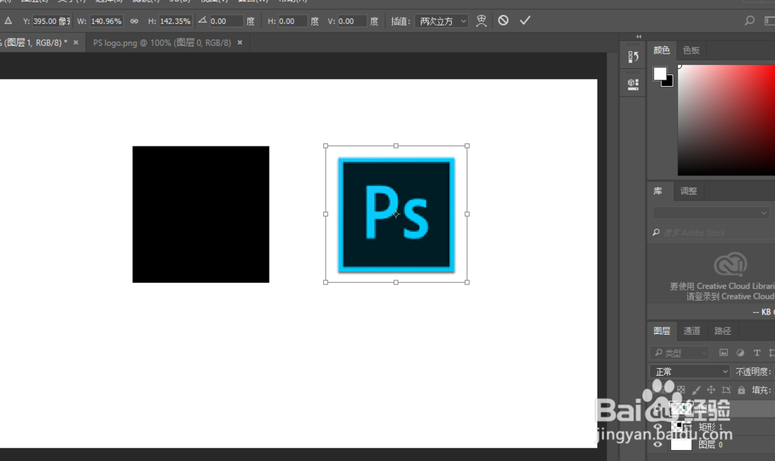This screenshot has height=461, width=775.
Task: Close the PS logo.png tab
Action: (x=239, y=43)
